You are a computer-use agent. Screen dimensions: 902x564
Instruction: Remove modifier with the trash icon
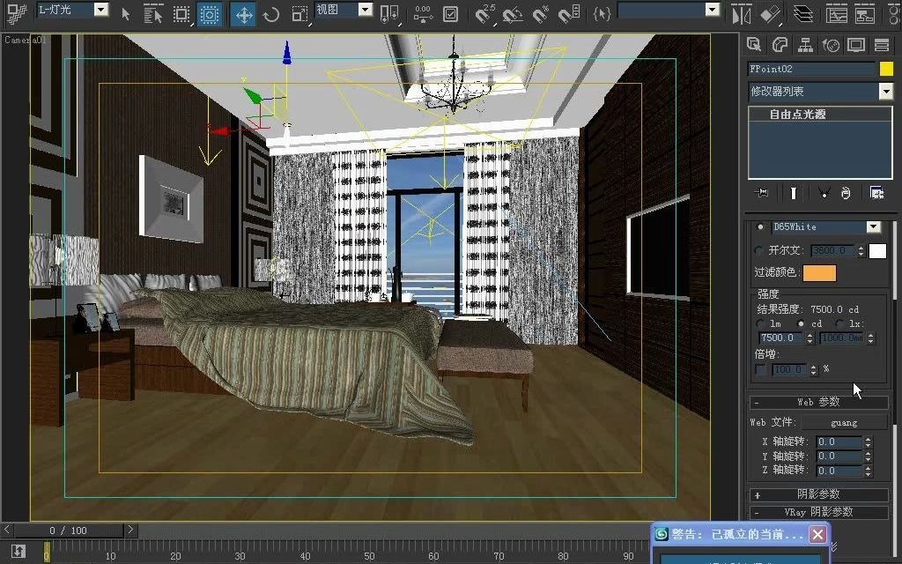[x=845, y=193]
